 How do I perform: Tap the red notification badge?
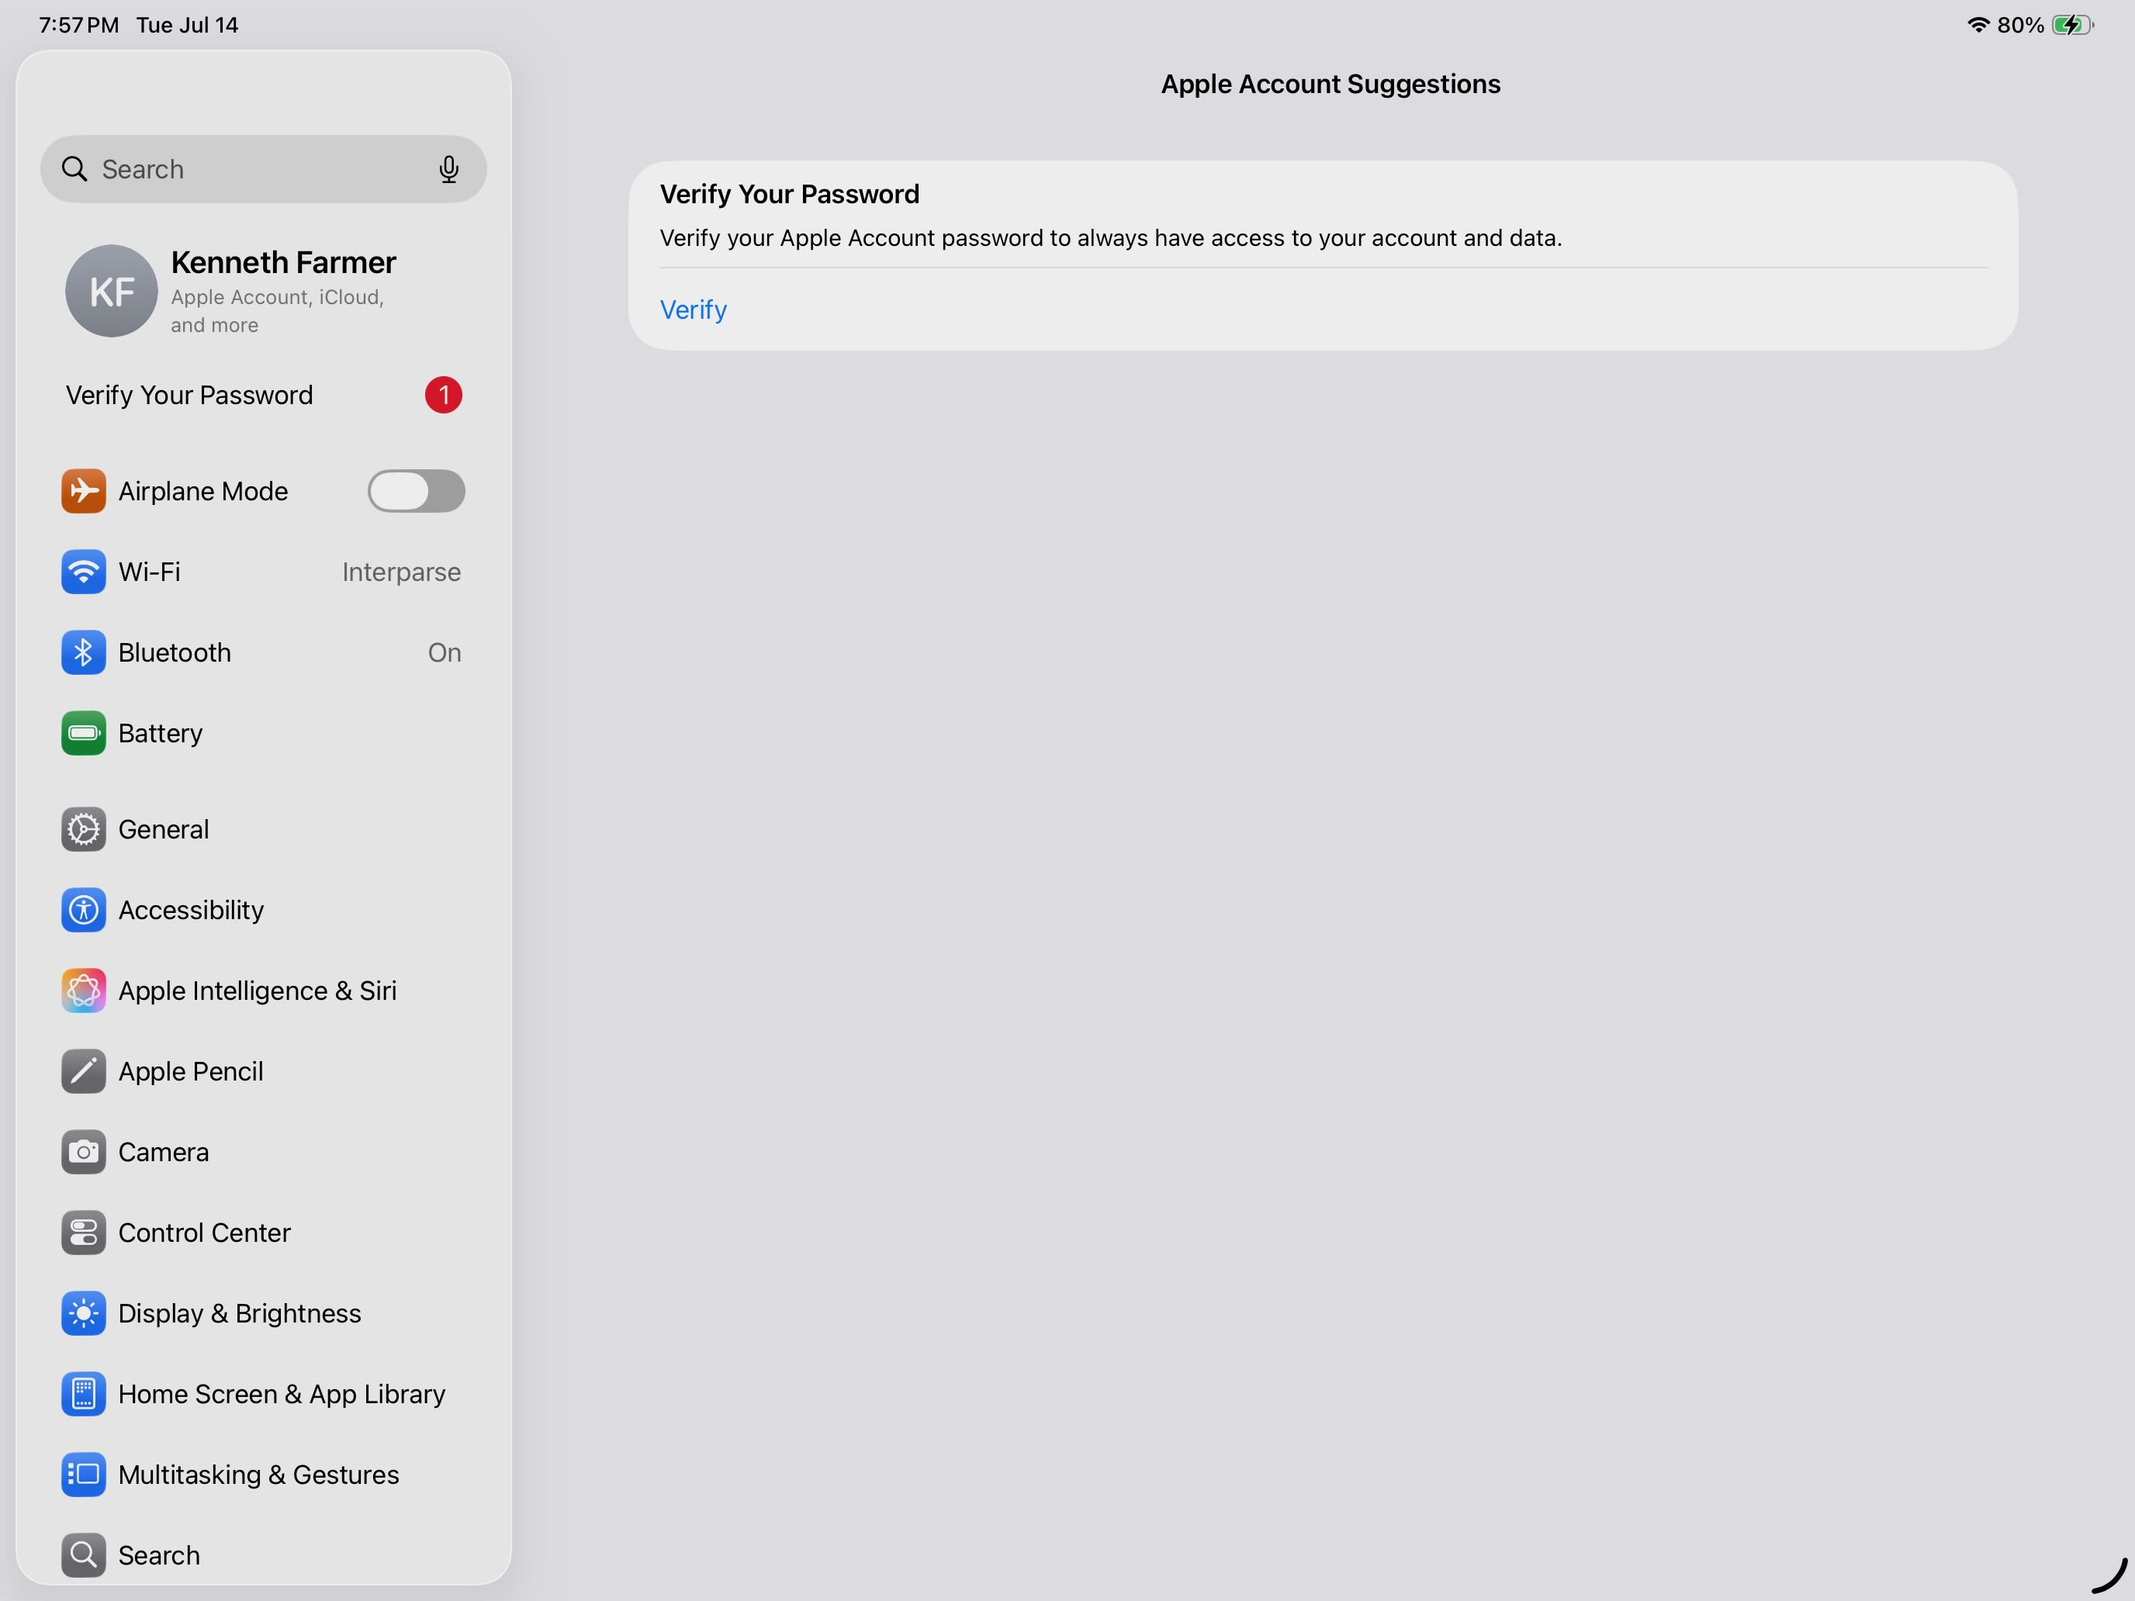click(443, 395)
